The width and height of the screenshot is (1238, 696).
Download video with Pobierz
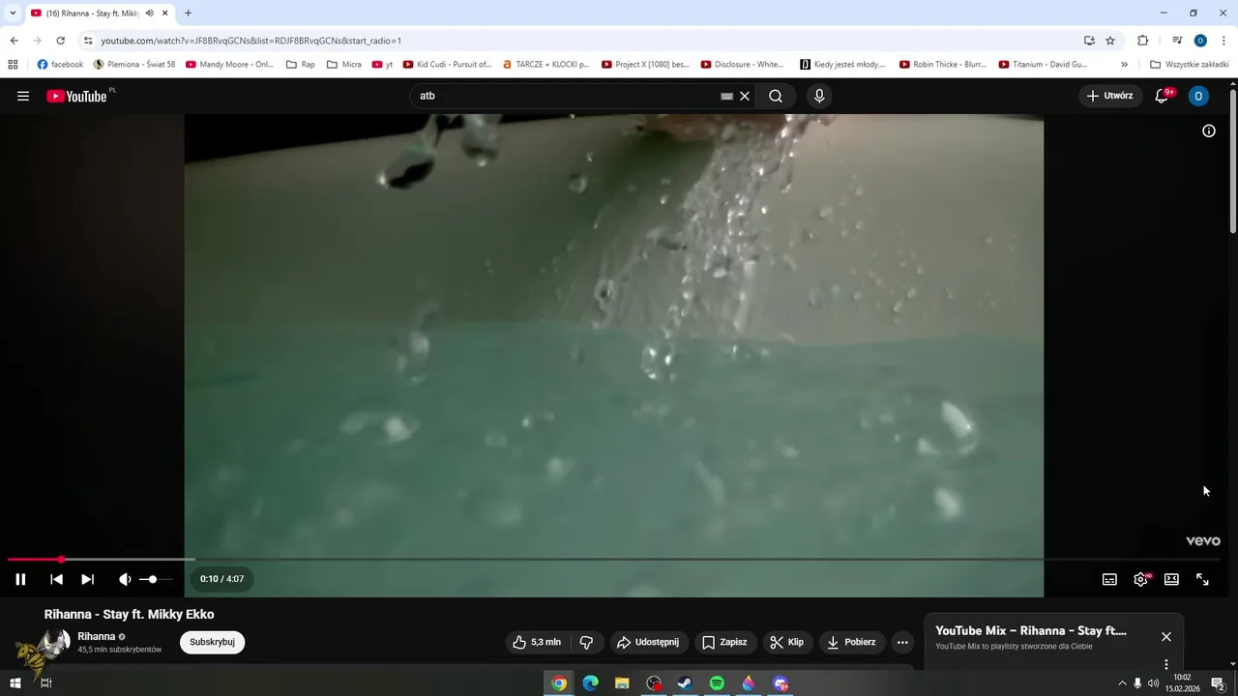[851, 642]
